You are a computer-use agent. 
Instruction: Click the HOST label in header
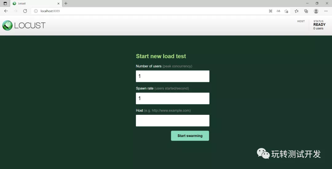[301, 21]
